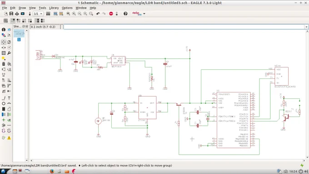Select sheet 1 thumbnail in Sheets panel
The width and height of the screenshot is (309, 174).
pyautogui.click(x=19, y=34)
